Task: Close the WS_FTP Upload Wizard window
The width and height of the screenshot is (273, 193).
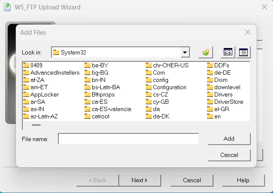Action: tap(264, 7)
